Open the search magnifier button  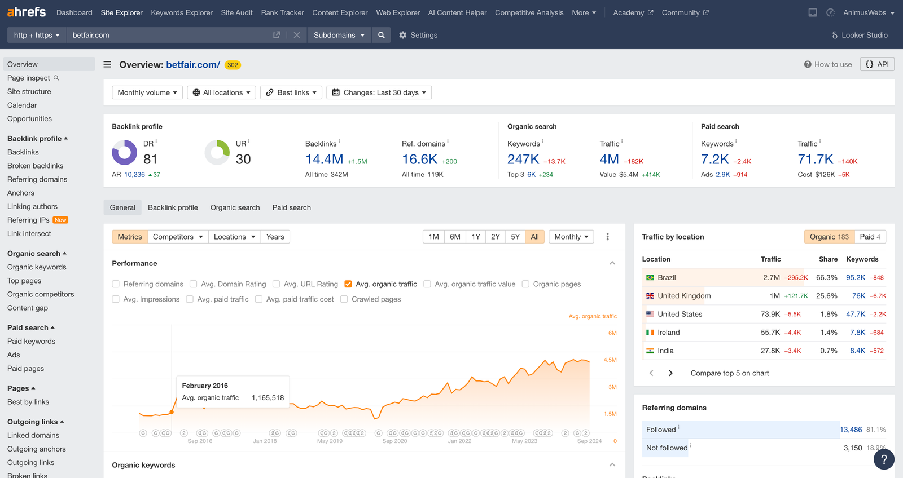(x=382, y=35)
